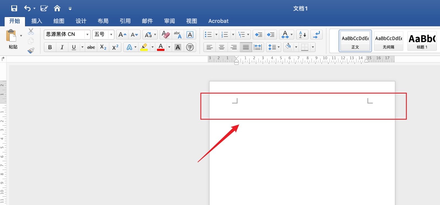
Task: Open the customize quick access toolbar arrow
Action: click(70, 9)
